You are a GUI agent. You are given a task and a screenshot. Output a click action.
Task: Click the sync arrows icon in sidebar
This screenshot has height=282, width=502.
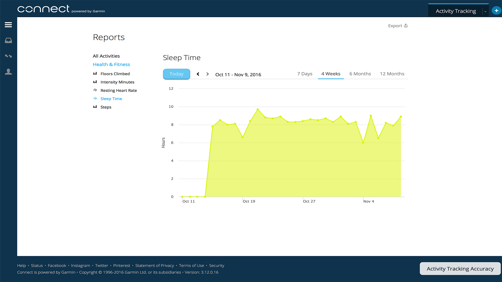8,56
